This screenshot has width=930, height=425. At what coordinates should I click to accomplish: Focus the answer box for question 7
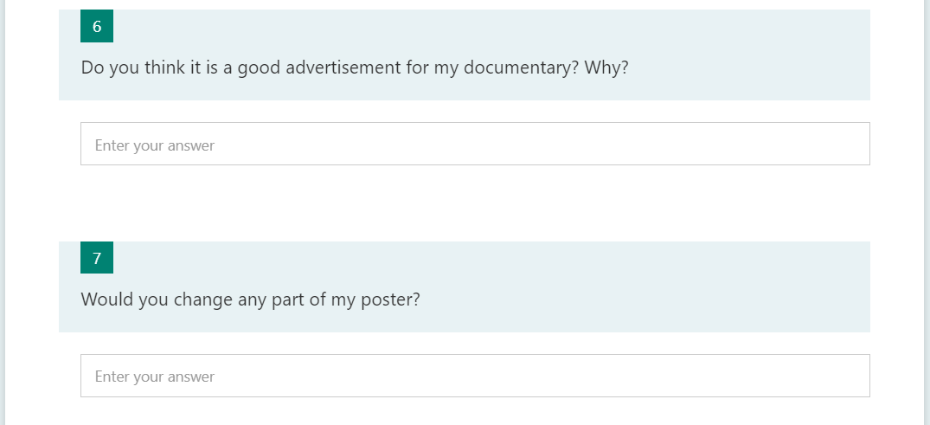coord(475,376)
